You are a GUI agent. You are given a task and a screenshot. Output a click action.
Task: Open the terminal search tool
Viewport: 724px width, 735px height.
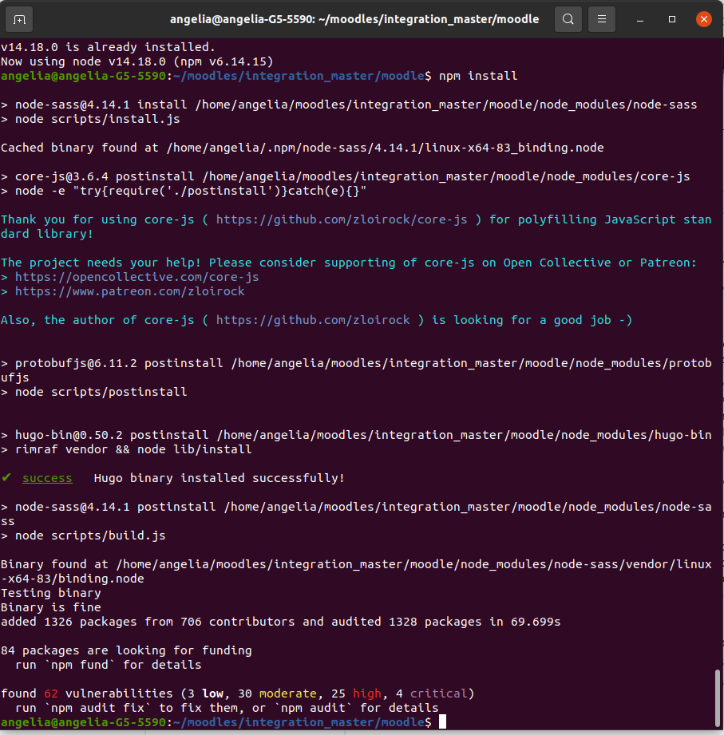[568, 19]
